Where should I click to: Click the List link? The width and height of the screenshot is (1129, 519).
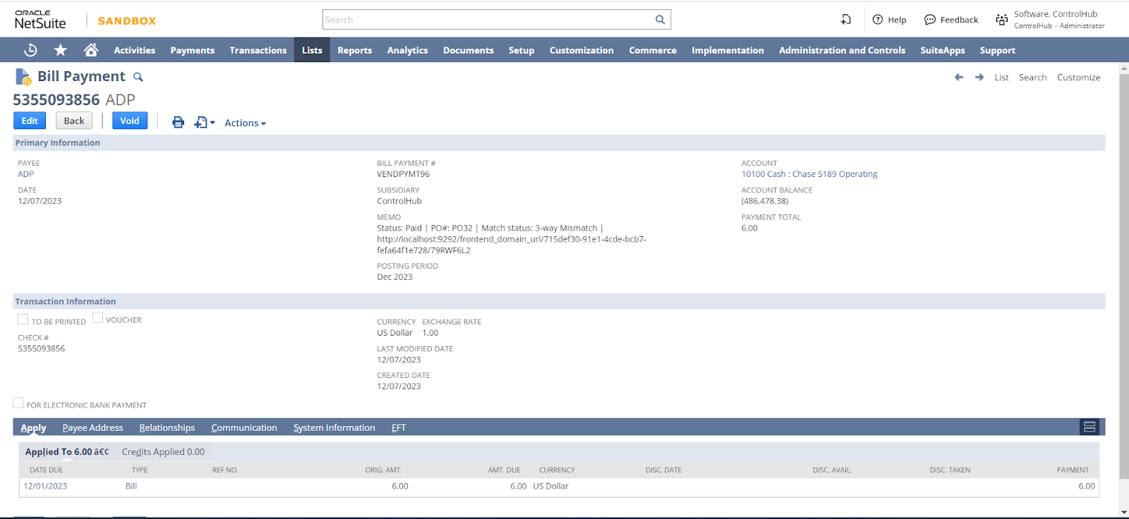click(1001, 78)
